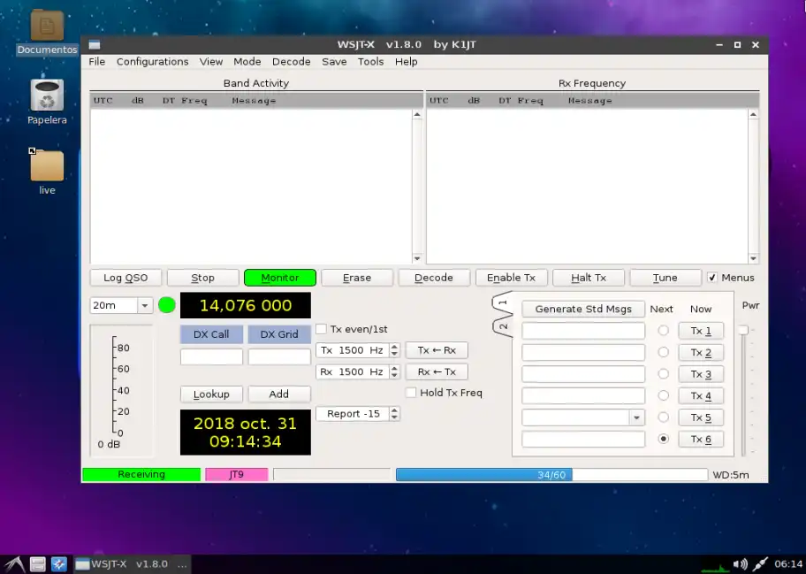Image resolution: width=806 pixels, height=574 pixels.
Task: Open the Tools menu
Action: (370, 62)
